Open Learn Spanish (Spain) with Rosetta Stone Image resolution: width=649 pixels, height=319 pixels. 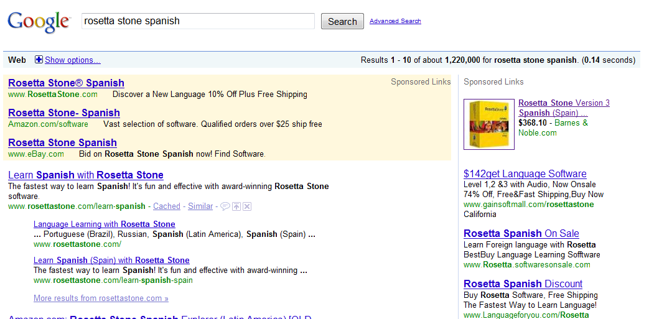point(111,261)
